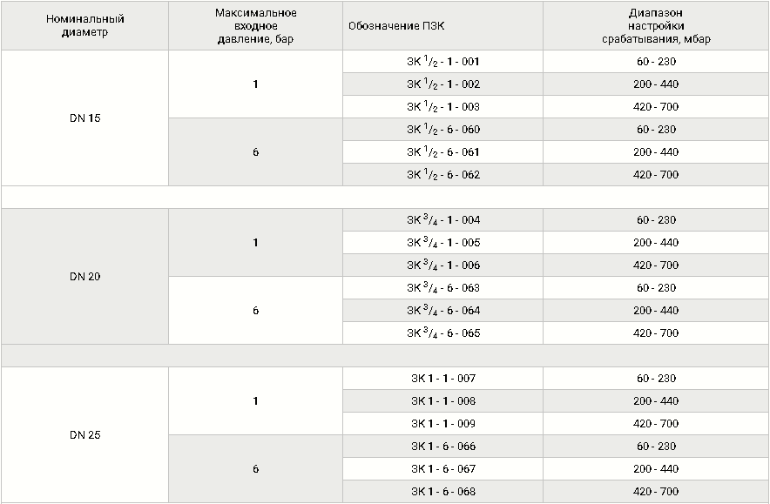Click pressure value 1 in DN 25 group

click(x=255, y=401)
